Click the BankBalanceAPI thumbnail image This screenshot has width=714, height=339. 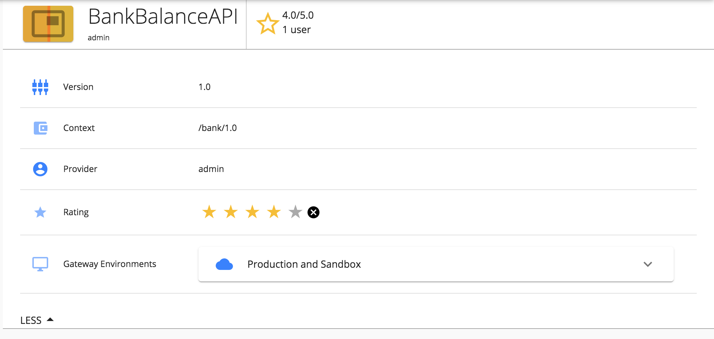pos(48,24)
